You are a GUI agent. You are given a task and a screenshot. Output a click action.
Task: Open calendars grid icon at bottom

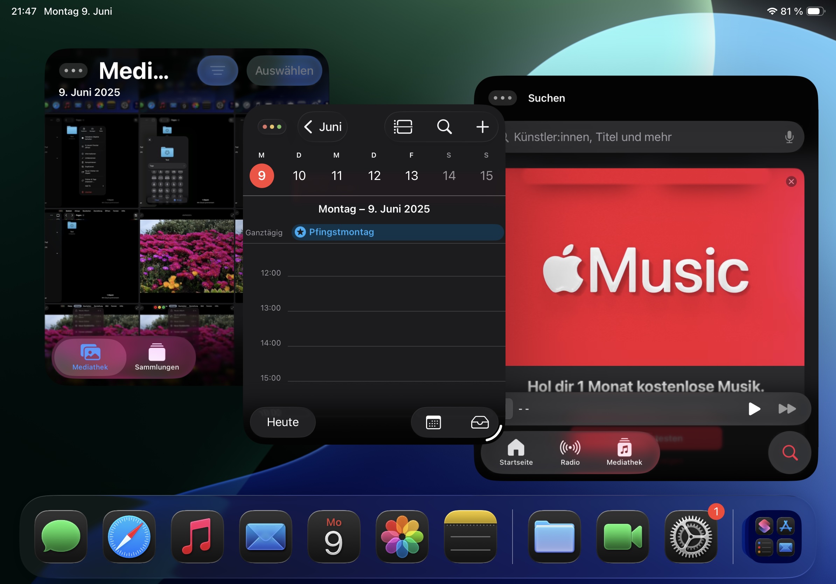(433, 422)
